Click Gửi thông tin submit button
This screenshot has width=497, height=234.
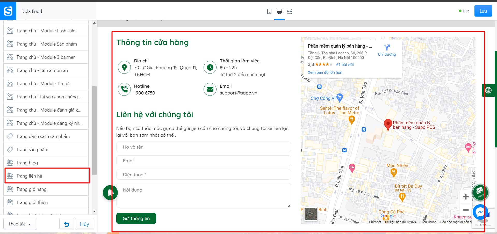pyautogui.click(x=136, y=218)
